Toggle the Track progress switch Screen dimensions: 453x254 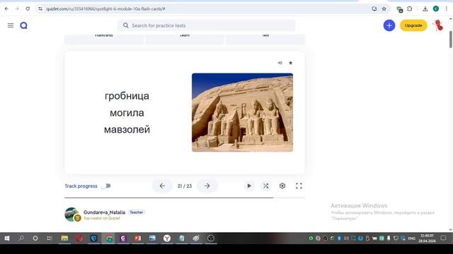[106, 186]
